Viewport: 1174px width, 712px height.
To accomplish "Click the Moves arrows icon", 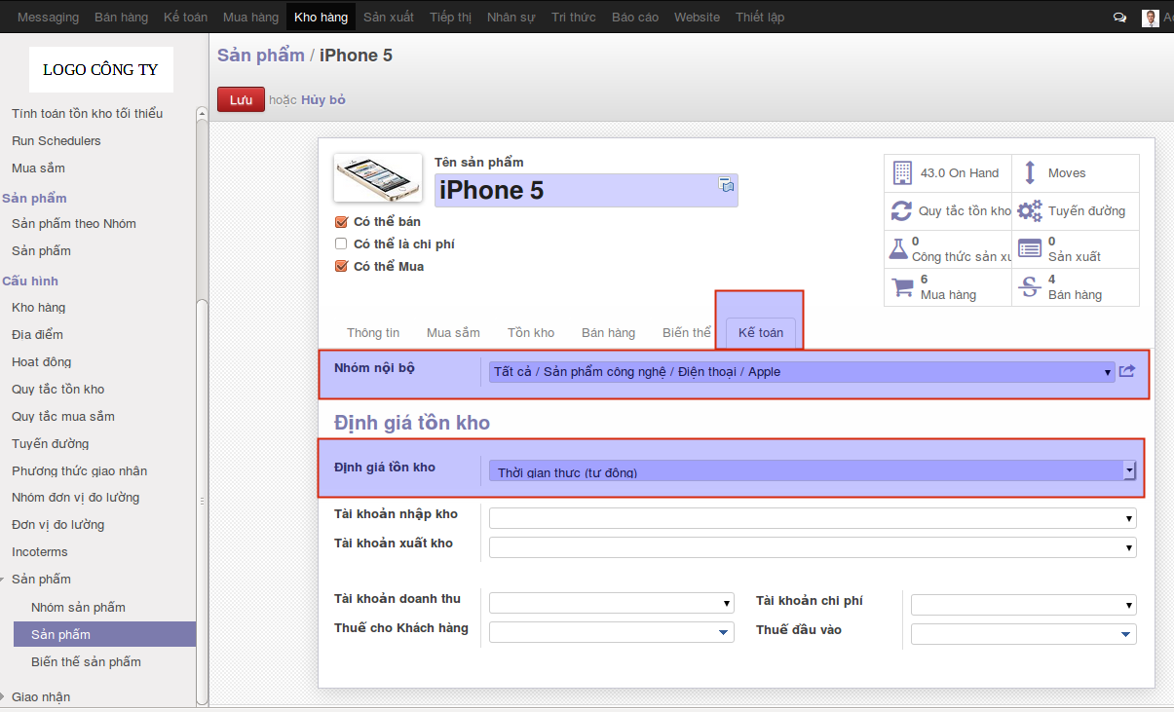I will 1030,172.
